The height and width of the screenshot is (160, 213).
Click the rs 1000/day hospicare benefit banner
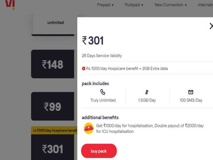(54, 130)
